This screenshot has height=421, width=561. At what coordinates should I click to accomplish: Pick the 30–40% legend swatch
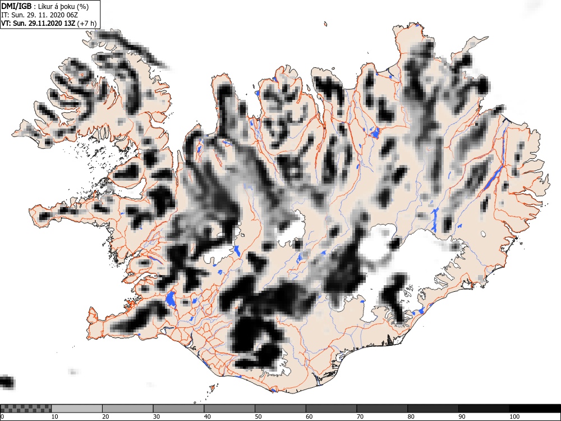[178, 409]
